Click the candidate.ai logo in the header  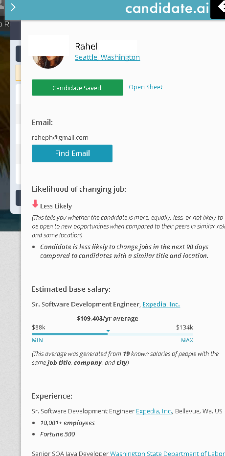167,8
